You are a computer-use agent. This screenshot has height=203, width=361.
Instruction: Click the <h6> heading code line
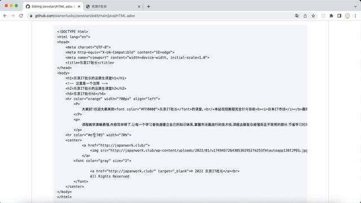86,94
